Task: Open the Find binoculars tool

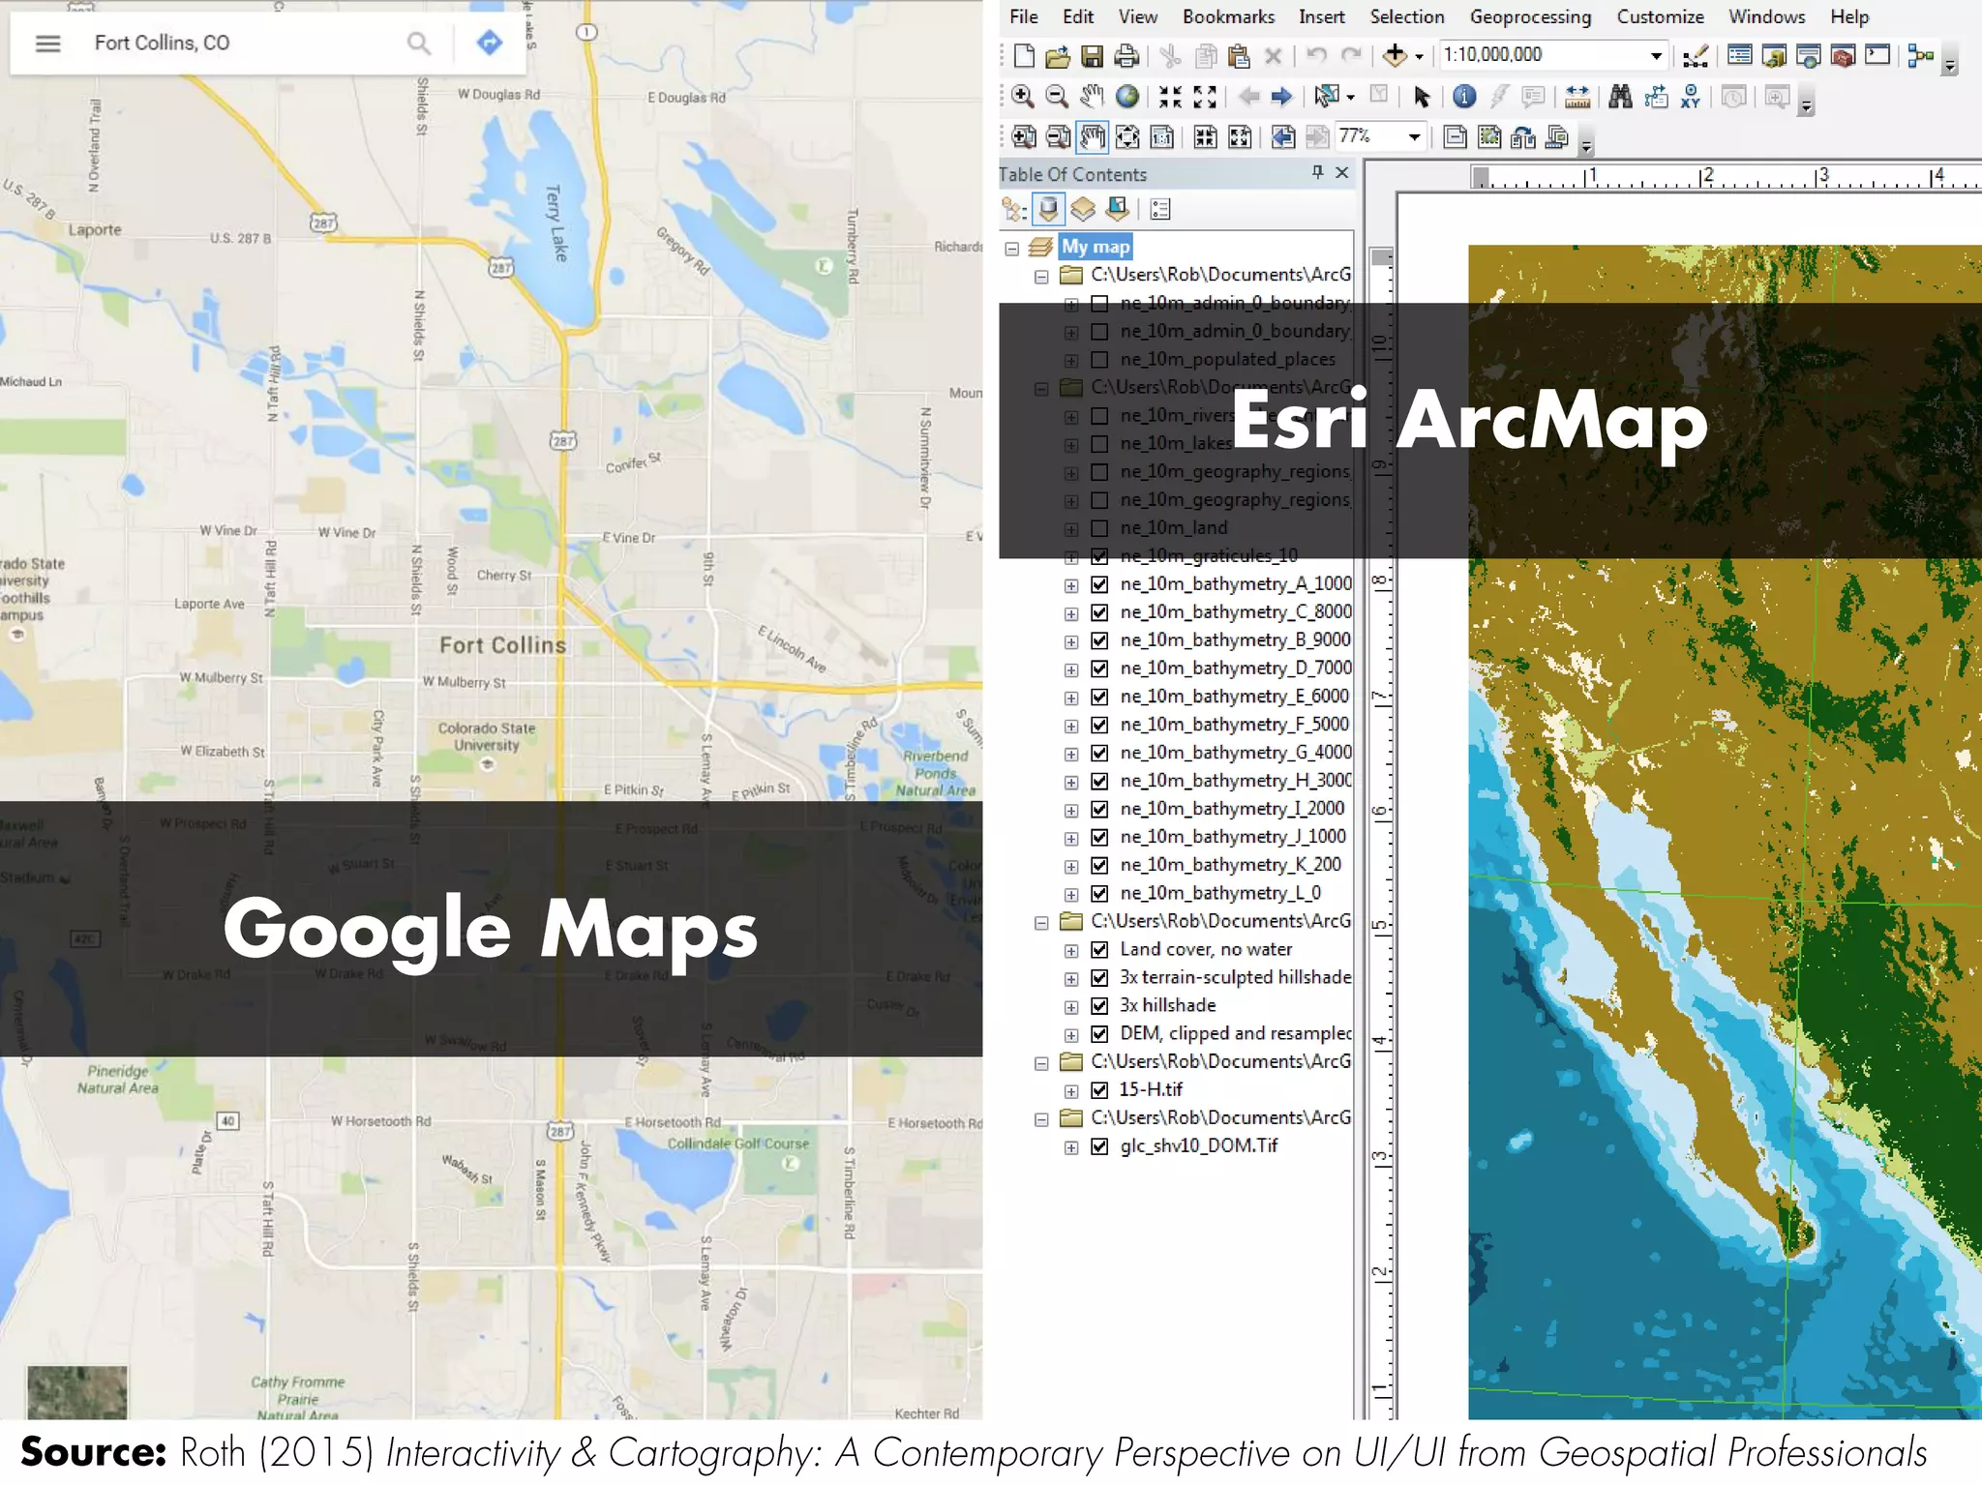Action: click(x=1620, y=96)
